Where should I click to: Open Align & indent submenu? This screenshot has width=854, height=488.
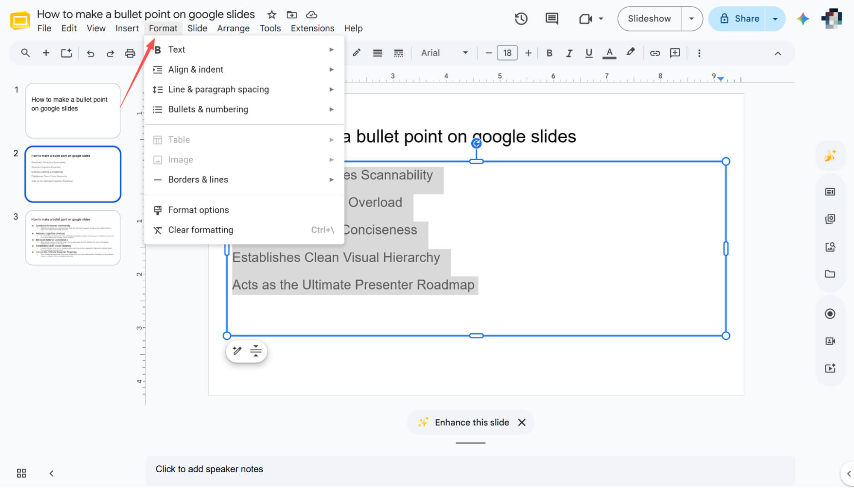244,70
